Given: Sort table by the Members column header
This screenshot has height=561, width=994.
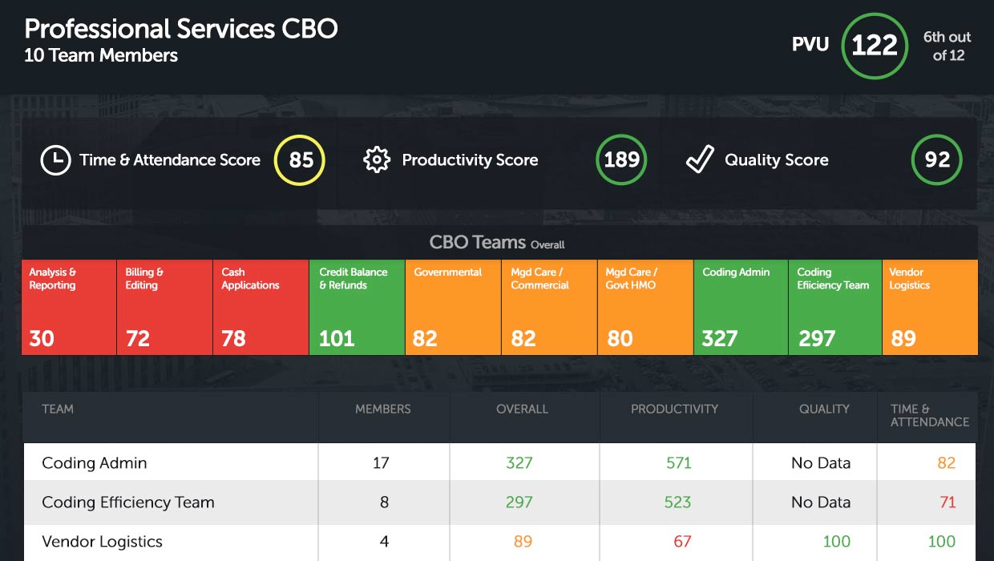Looking at the screenshot, I should point(383,409).
